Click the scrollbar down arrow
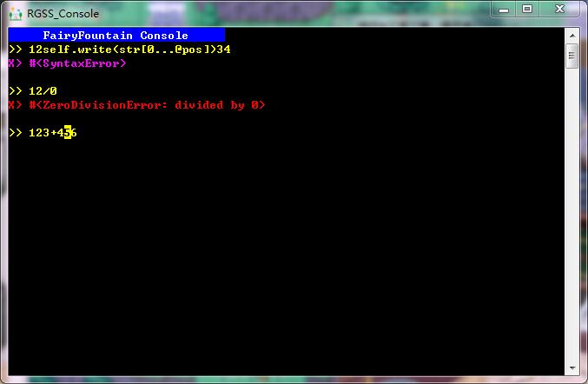This screenshot has width=588, height=384. click(x=571, y=368)
